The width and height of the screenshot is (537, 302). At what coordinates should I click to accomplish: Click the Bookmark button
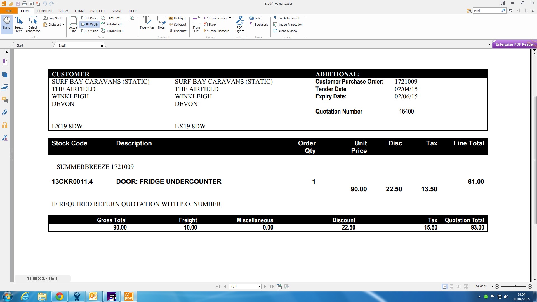pyautogui.click(x=259, y=25)
